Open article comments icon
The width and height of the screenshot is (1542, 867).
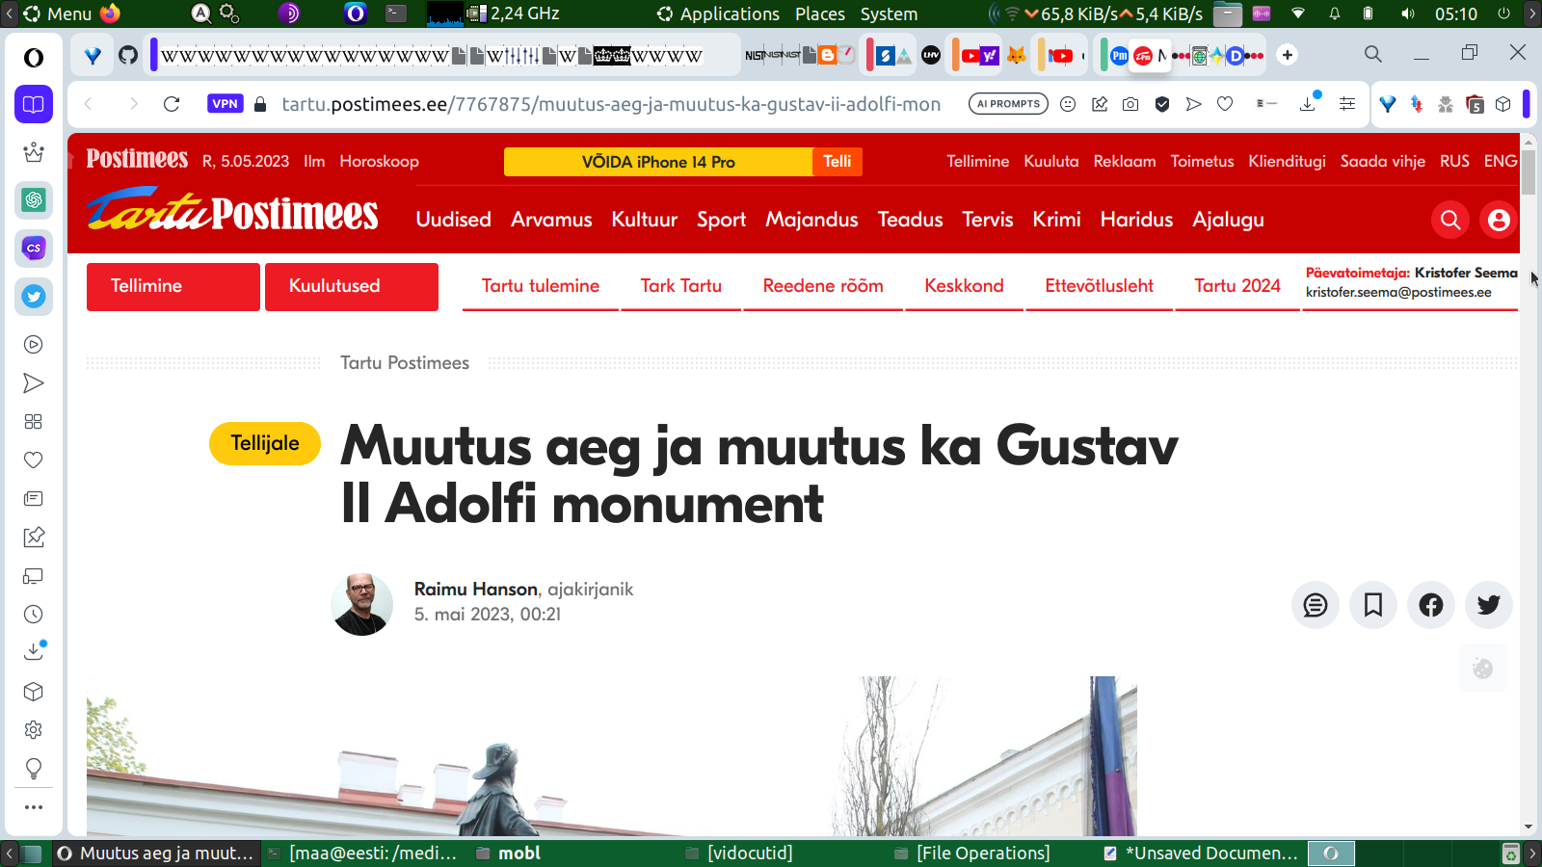click(1316, 605)
